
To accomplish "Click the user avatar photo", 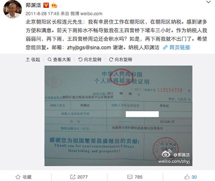I will pos(12,9).
